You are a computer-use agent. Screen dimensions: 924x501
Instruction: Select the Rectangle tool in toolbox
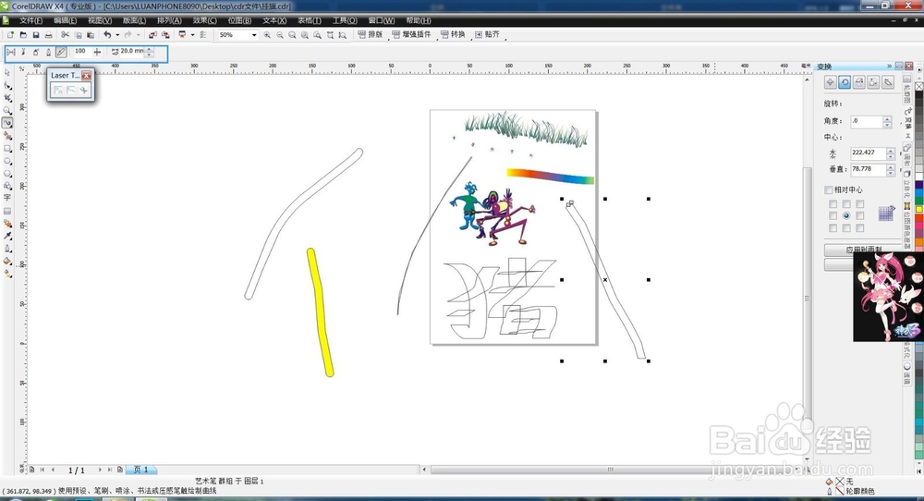click(7, 149)
